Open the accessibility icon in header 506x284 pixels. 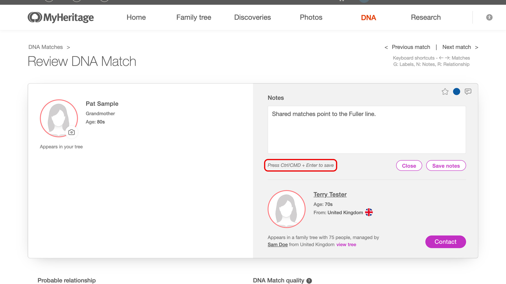click(x=489, y=17)
